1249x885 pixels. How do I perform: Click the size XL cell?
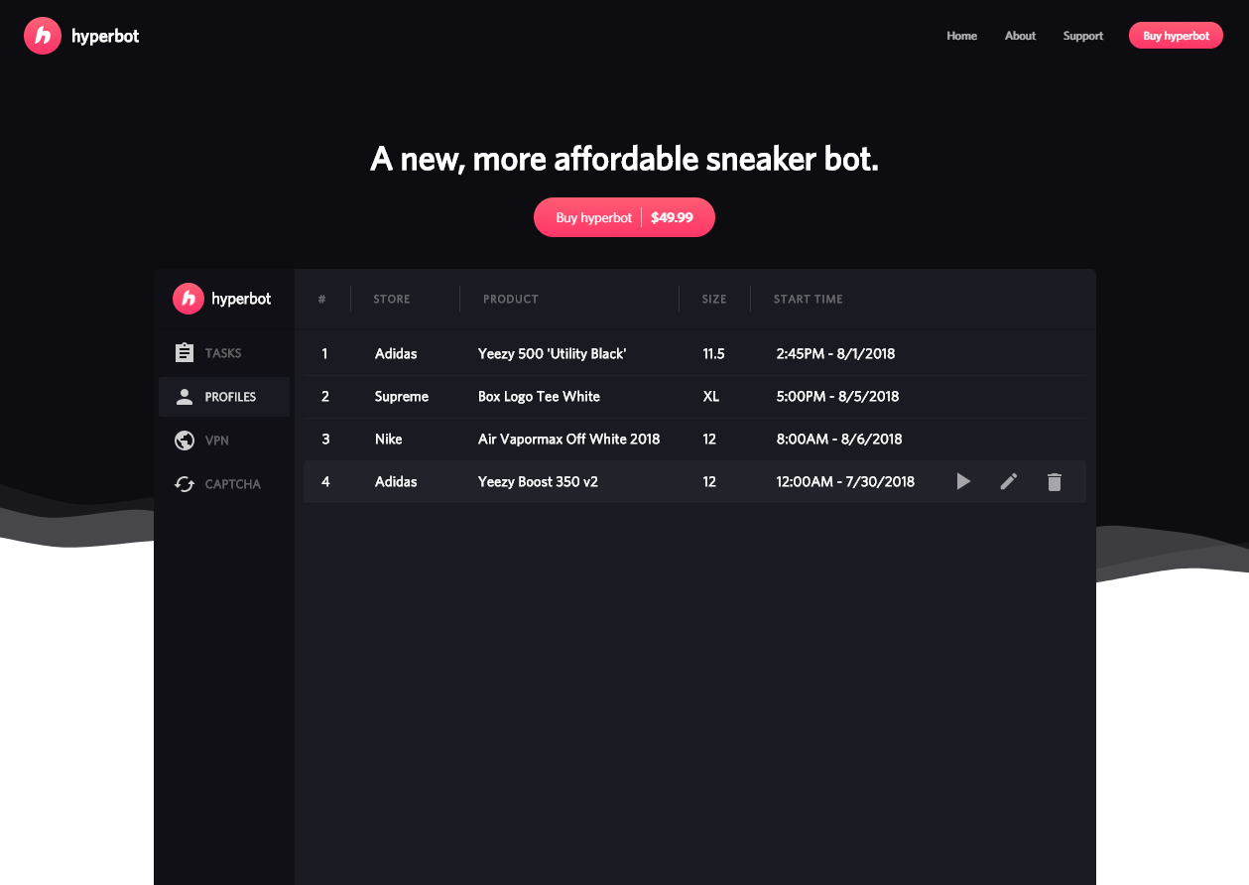[710, 397]
